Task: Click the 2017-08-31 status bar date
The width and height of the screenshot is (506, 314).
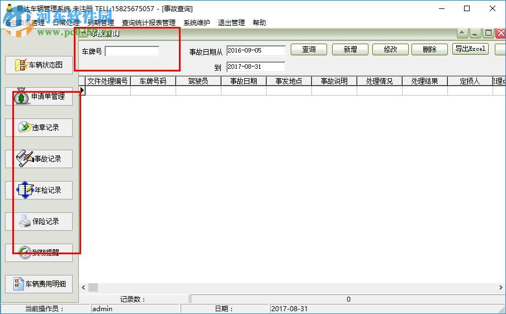Action: tap(289, 309)
